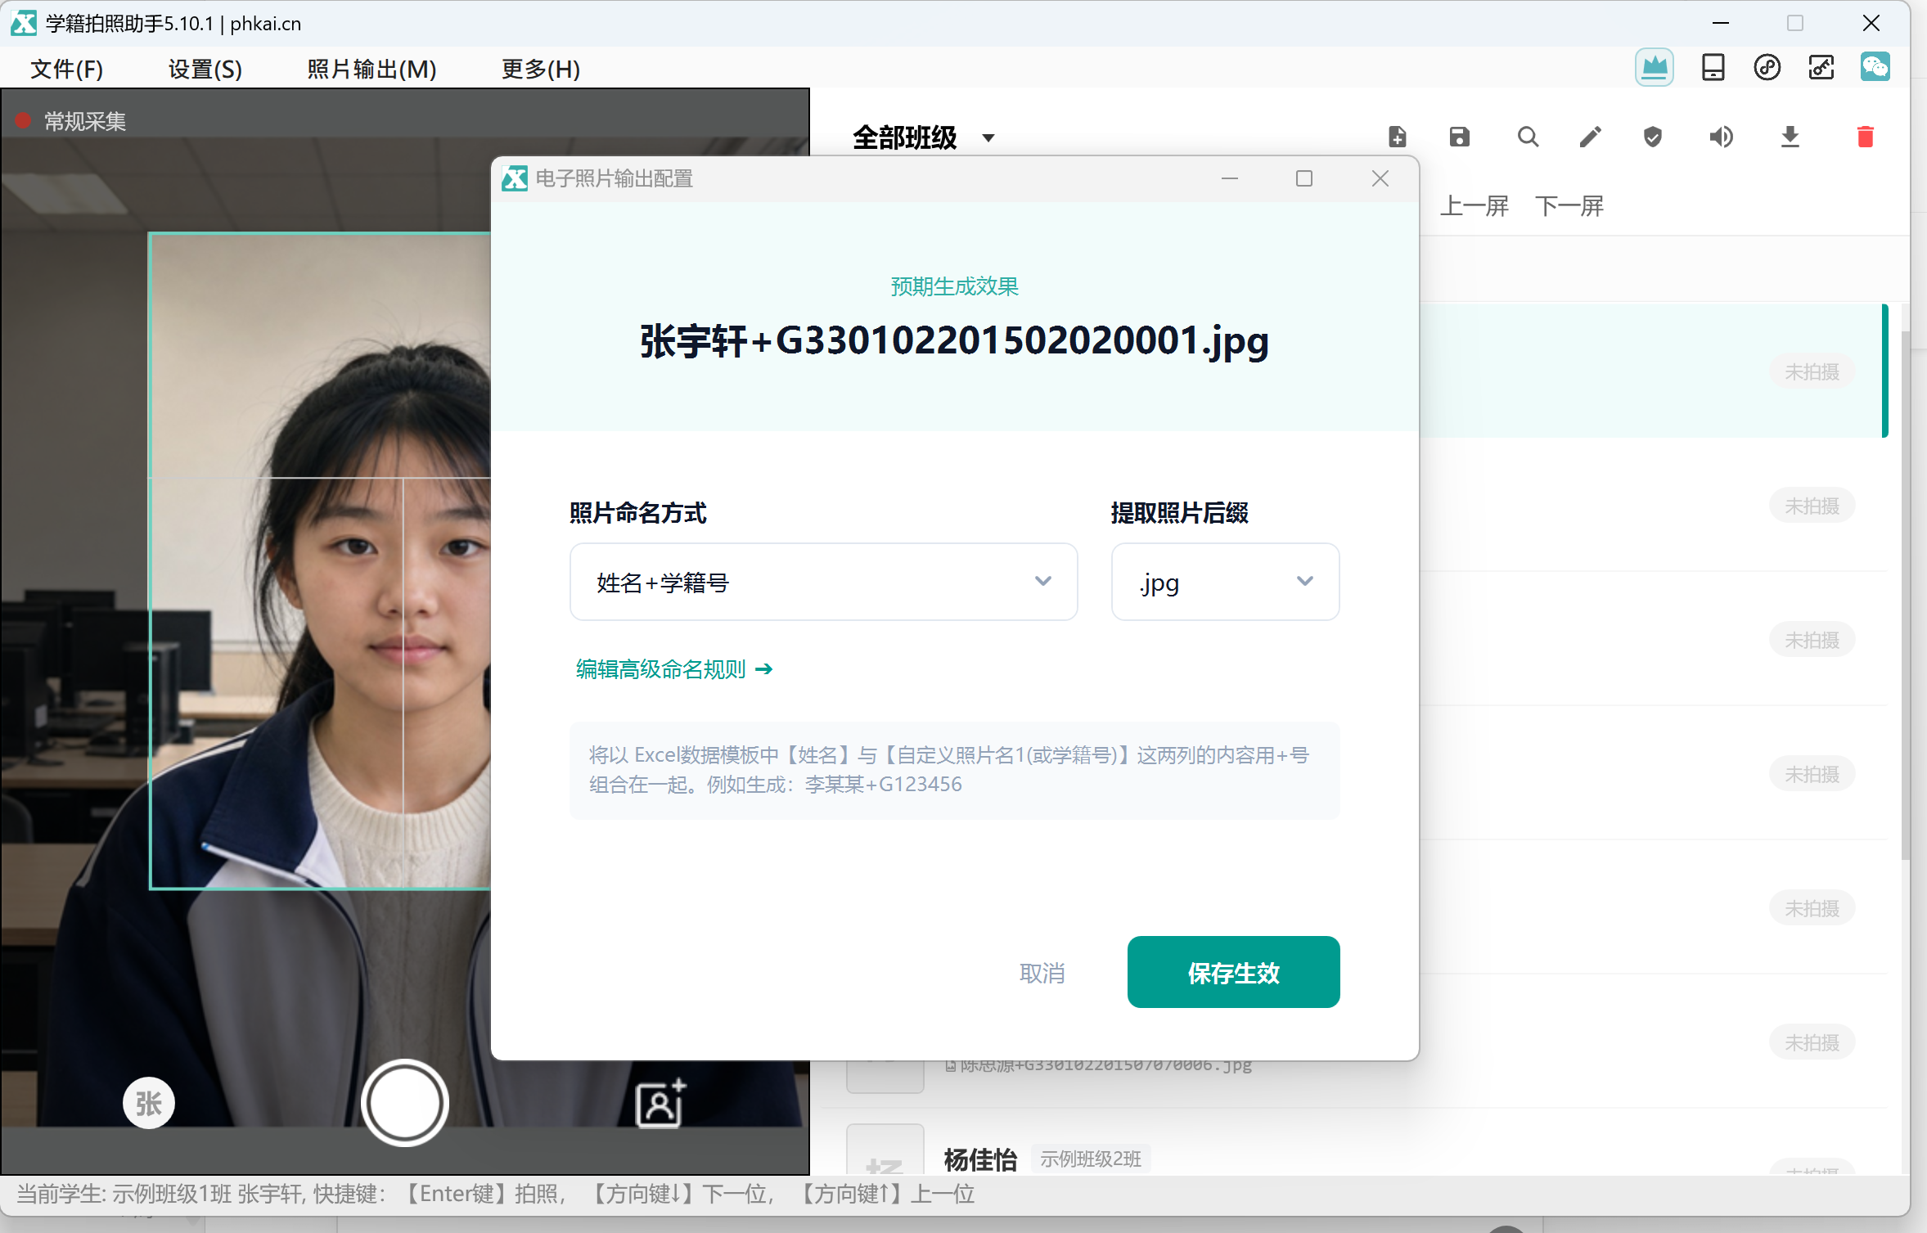Click the 保存生效 button
Screen dimensions: 1927x1233
pos(1233,972)
